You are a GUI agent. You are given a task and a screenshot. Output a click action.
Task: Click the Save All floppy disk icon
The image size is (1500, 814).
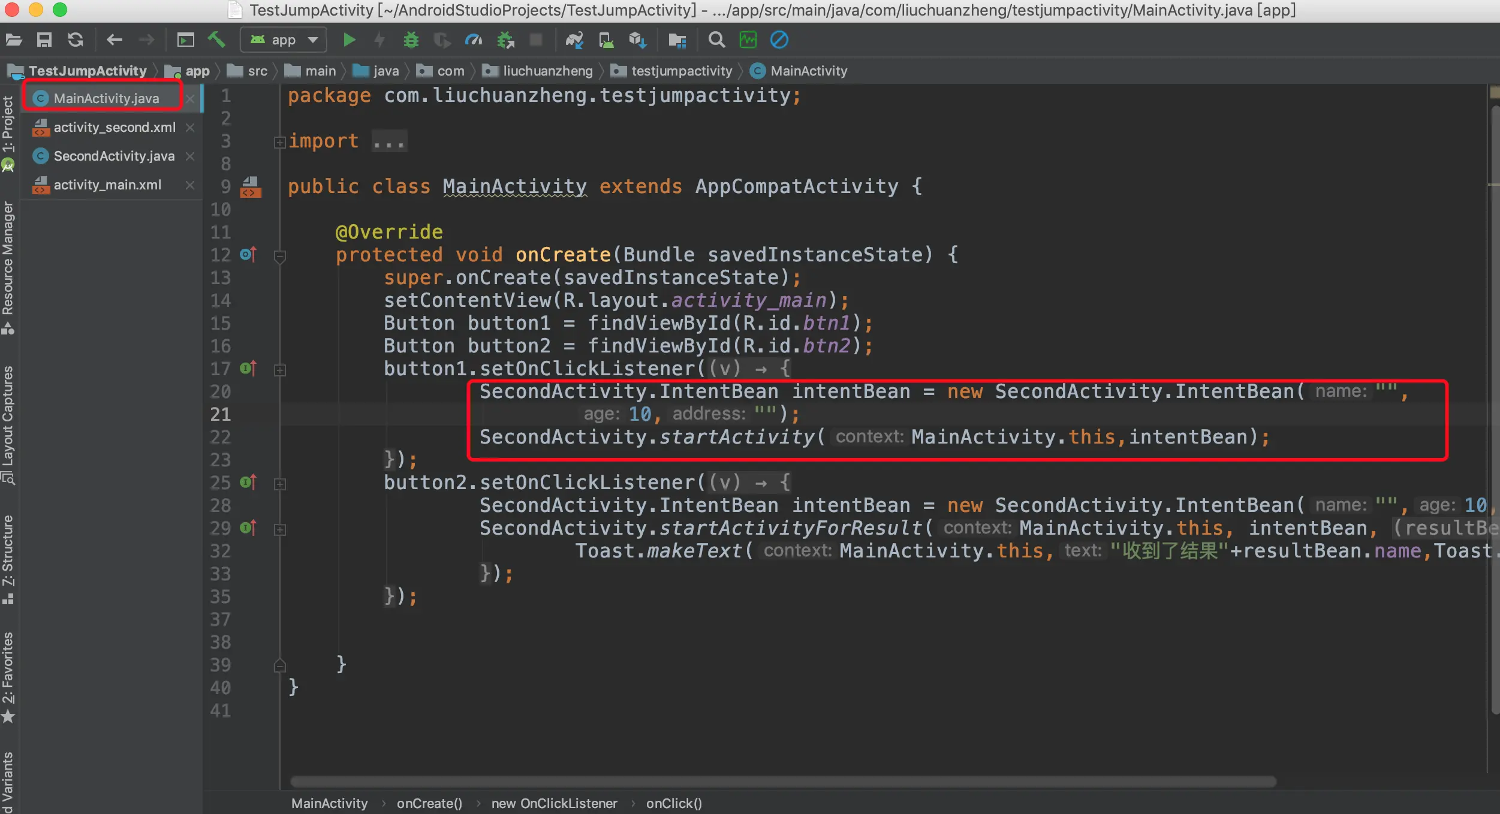(x=44, y=40)
